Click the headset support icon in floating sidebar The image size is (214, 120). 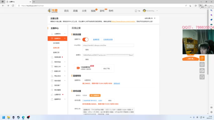(202, 77)
